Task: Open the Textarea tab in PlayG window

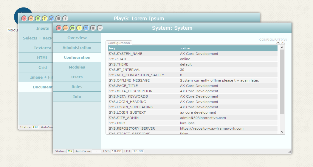Action: pyautogui.click(x=42, y=48)
